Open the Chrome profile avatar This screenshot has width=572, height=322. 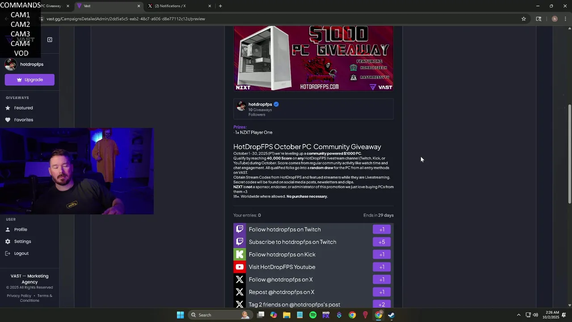click(x=555, y=19)
